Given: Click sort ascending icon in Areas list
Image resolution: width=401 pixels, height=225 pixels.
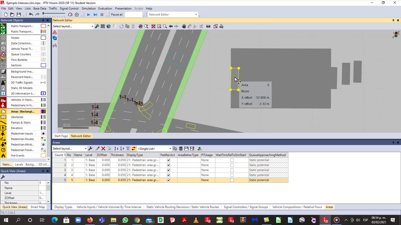Looking at the screenshot, I should [116, 149].
